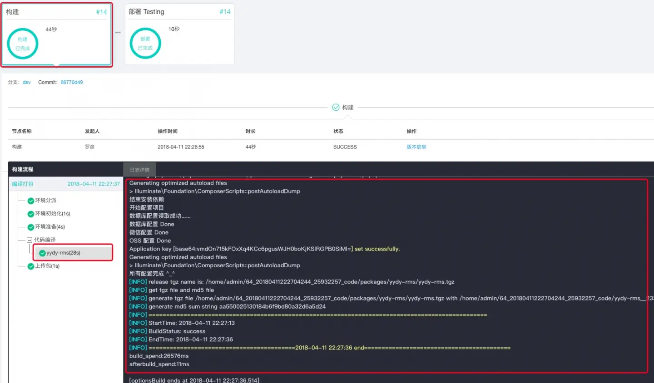Image resolution: width=654 pixels, height=383 pixels.
Task: Click the 操作时间 column header
Action: 168,131
